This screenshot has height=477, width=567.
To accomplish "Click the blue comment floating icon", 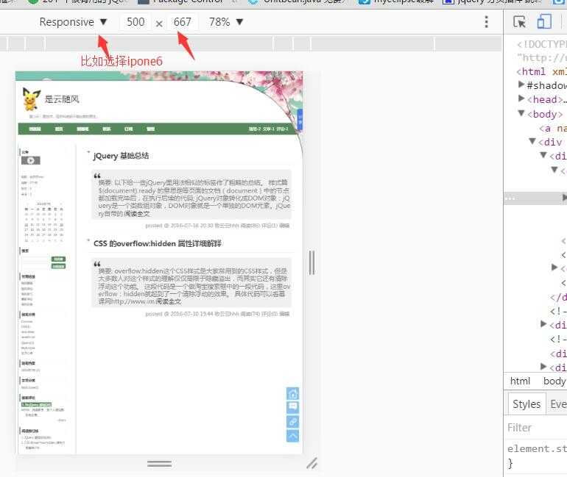I will (x=292, y=407).
